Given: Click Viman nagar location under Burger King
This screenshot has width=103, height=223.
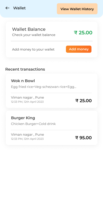Looking at the screenshot, I should coord(27,135).
